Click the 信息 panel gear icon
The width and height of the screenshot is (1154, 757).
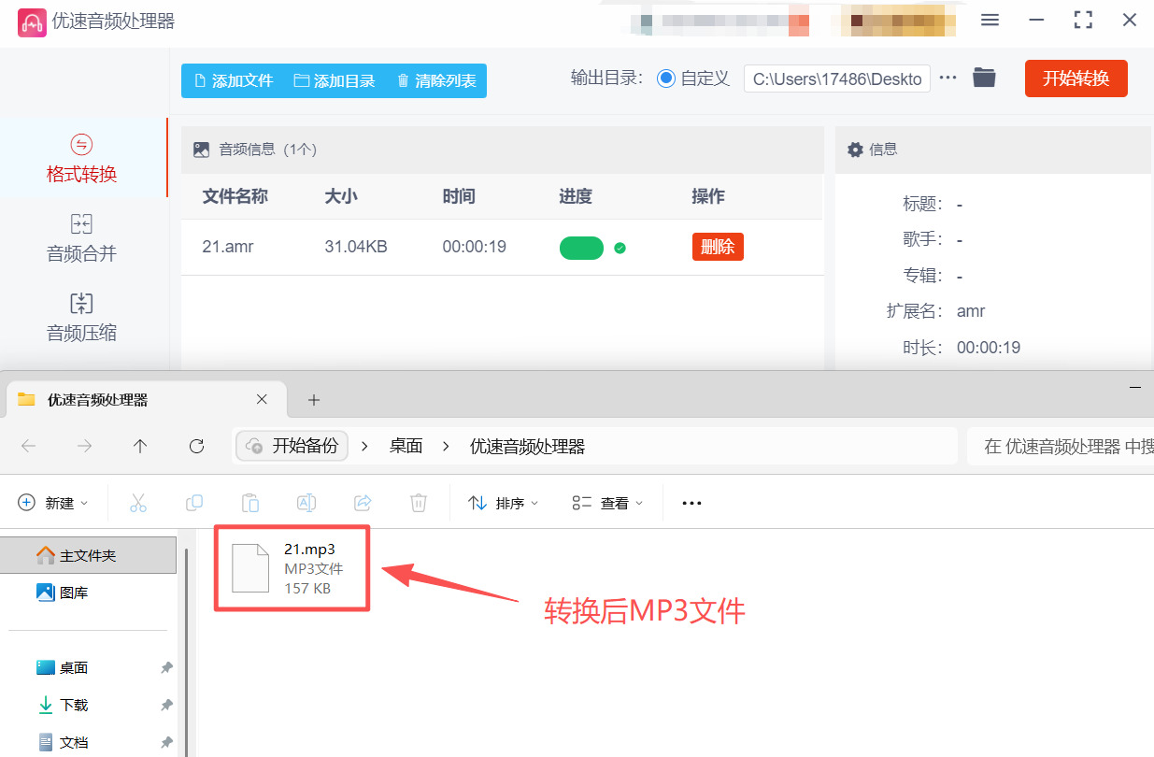855,150
